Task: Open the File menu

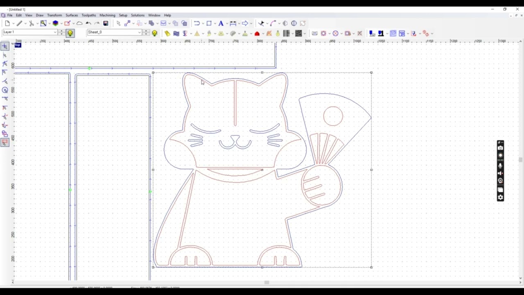Action: pyautogui.click(x=10, y=15)
